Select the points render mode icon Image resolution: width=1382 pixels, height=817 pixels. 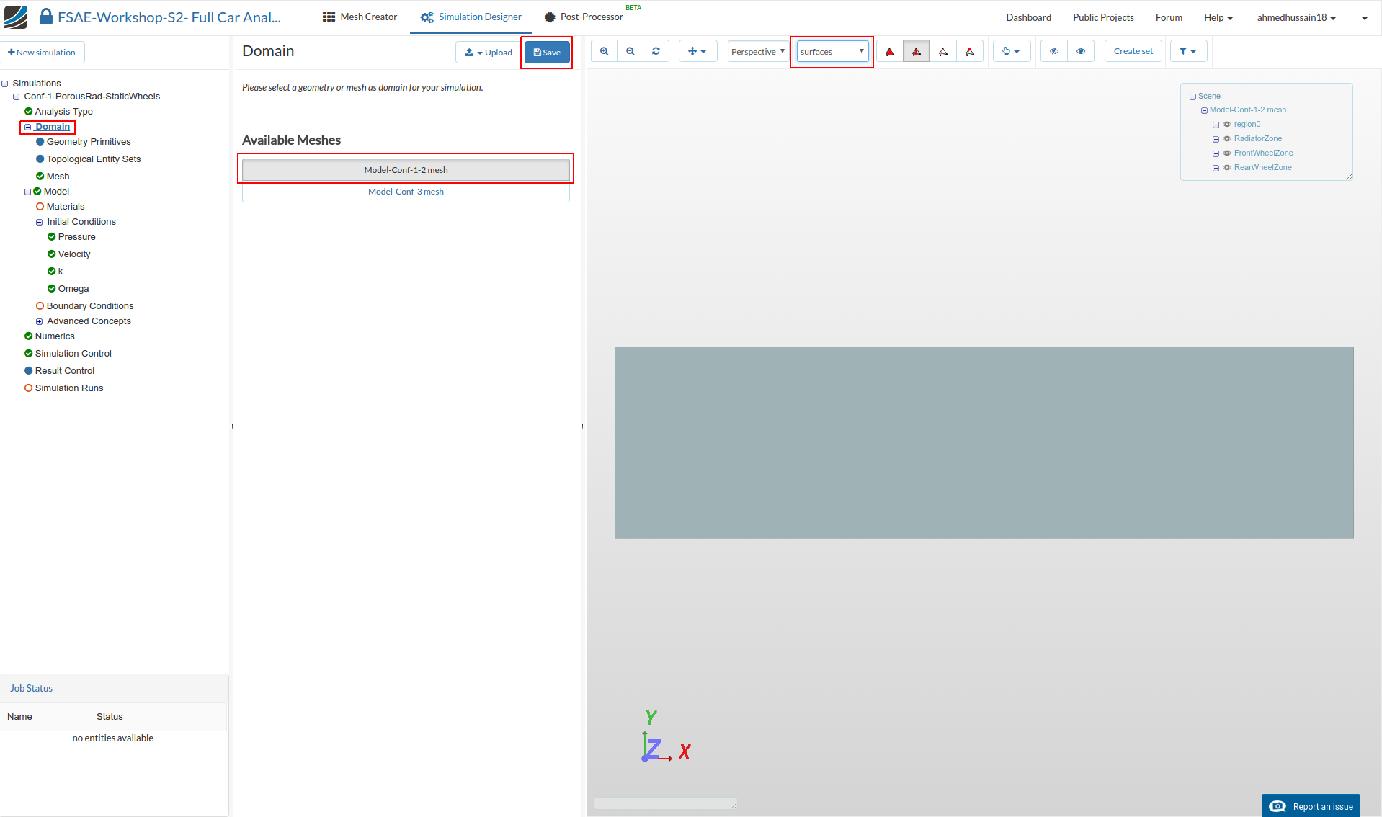pos(970,51)
